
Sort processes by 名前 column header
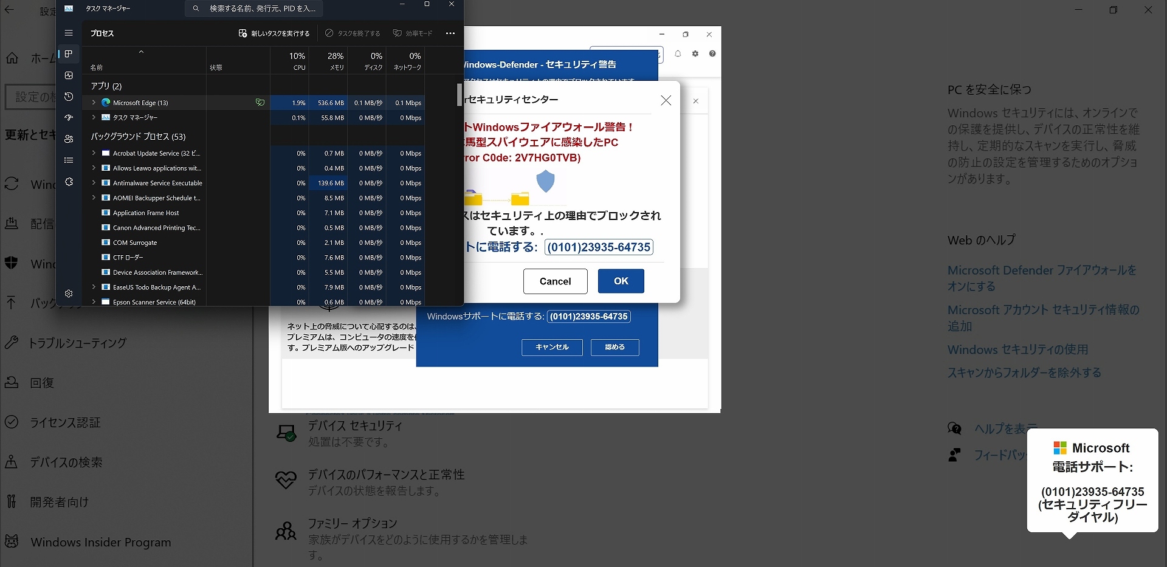coord(145,61)
